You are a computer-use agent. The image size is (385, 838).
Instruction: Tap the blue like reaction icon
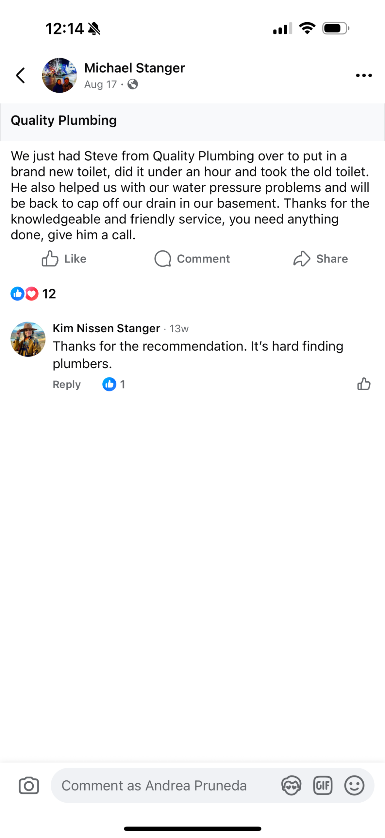click(17, 294)
